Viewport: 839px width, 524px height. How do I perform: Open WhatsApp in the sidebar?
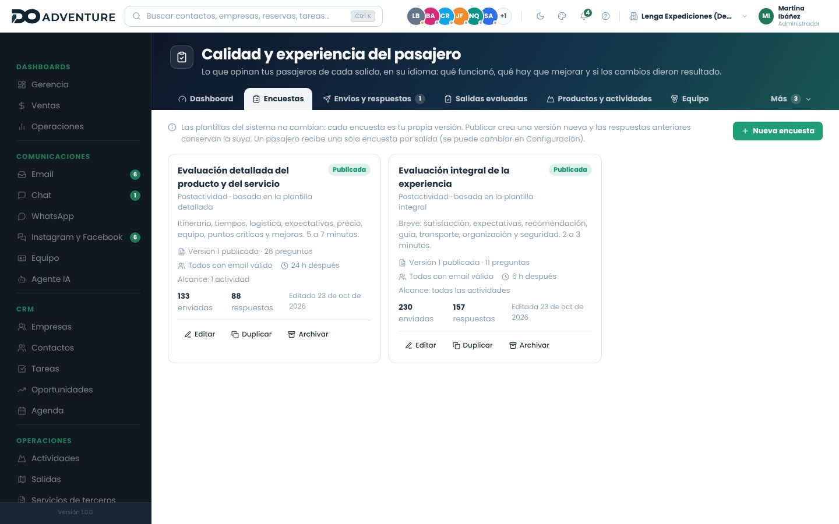click(79, 216)
